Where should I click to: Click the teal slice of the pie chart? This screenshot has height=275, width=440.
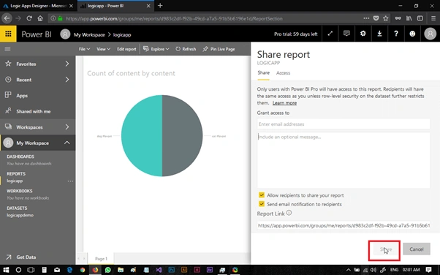[x=142, y=136]
